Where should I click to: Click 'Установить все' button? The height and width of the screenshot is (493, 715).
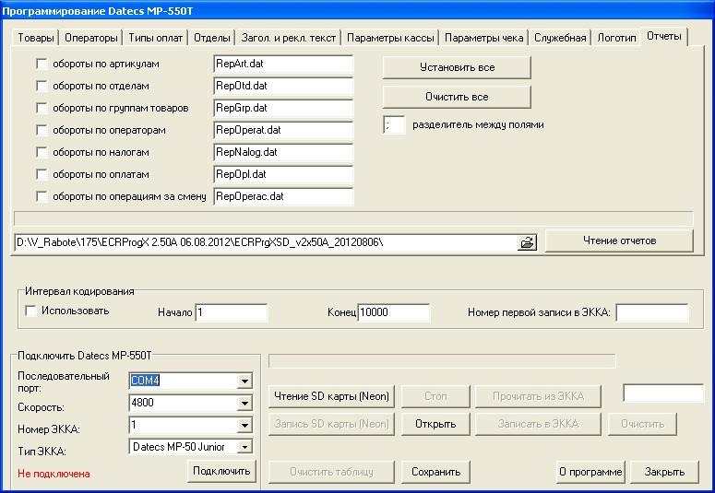[457, 67]
